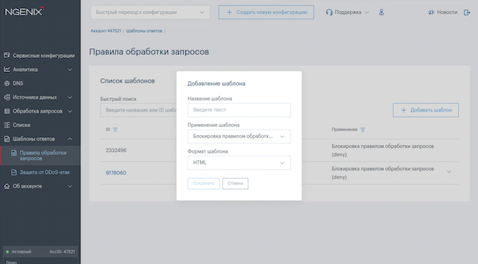478x264 pixels.
Task: Click the Правила обработки запросов file icon
Action: pyautogui.click(x=14, y=153)
